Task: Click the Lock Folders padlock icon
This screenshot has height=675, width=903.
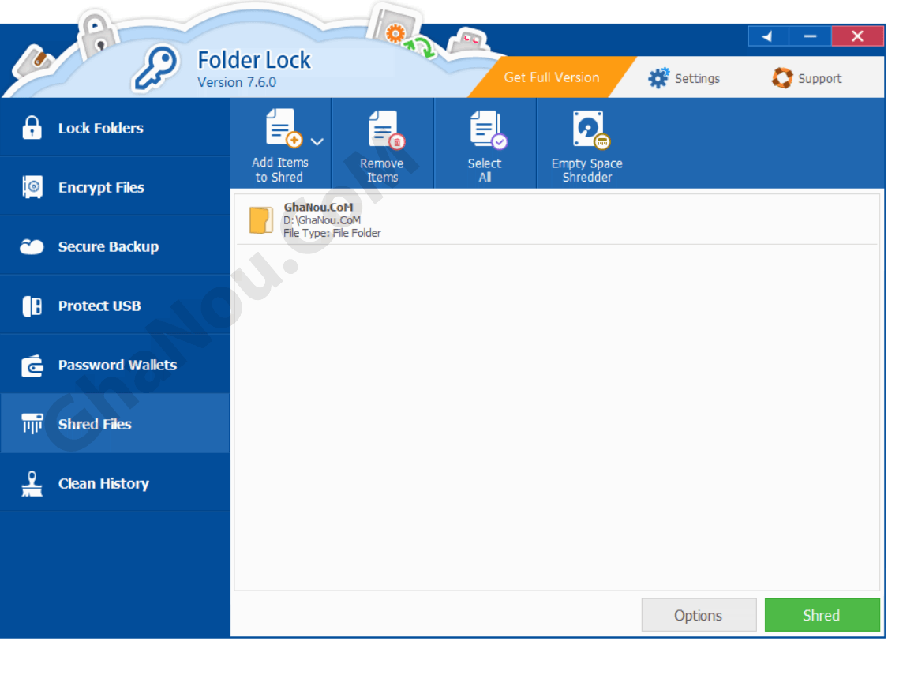Action: 32,128
